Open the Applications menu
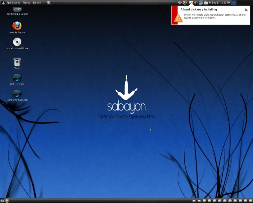Viewport: 253px width, 203px height. pyautogui.click(x=13, y=3)
